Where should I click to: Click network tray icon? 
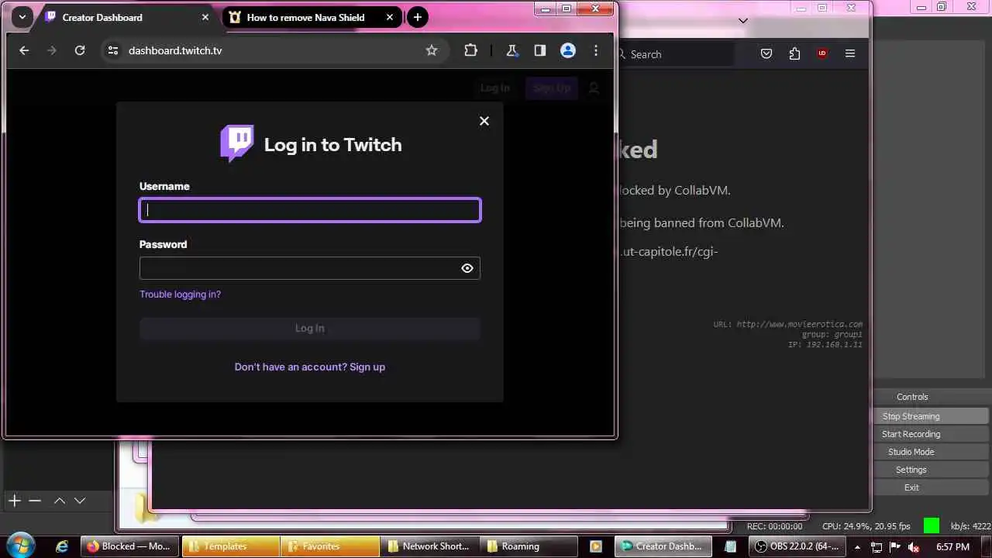tap(877, 547)
